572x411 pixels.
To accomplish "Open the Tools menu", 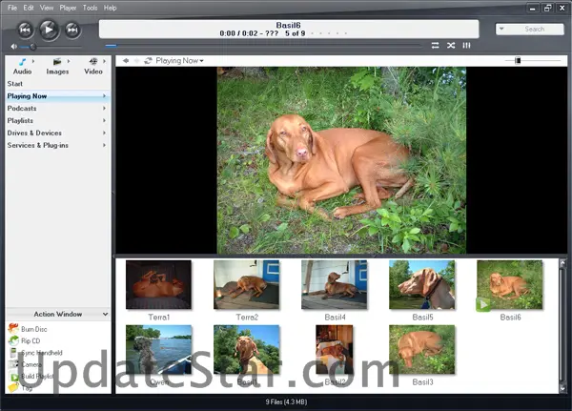I will pos(90,8).
